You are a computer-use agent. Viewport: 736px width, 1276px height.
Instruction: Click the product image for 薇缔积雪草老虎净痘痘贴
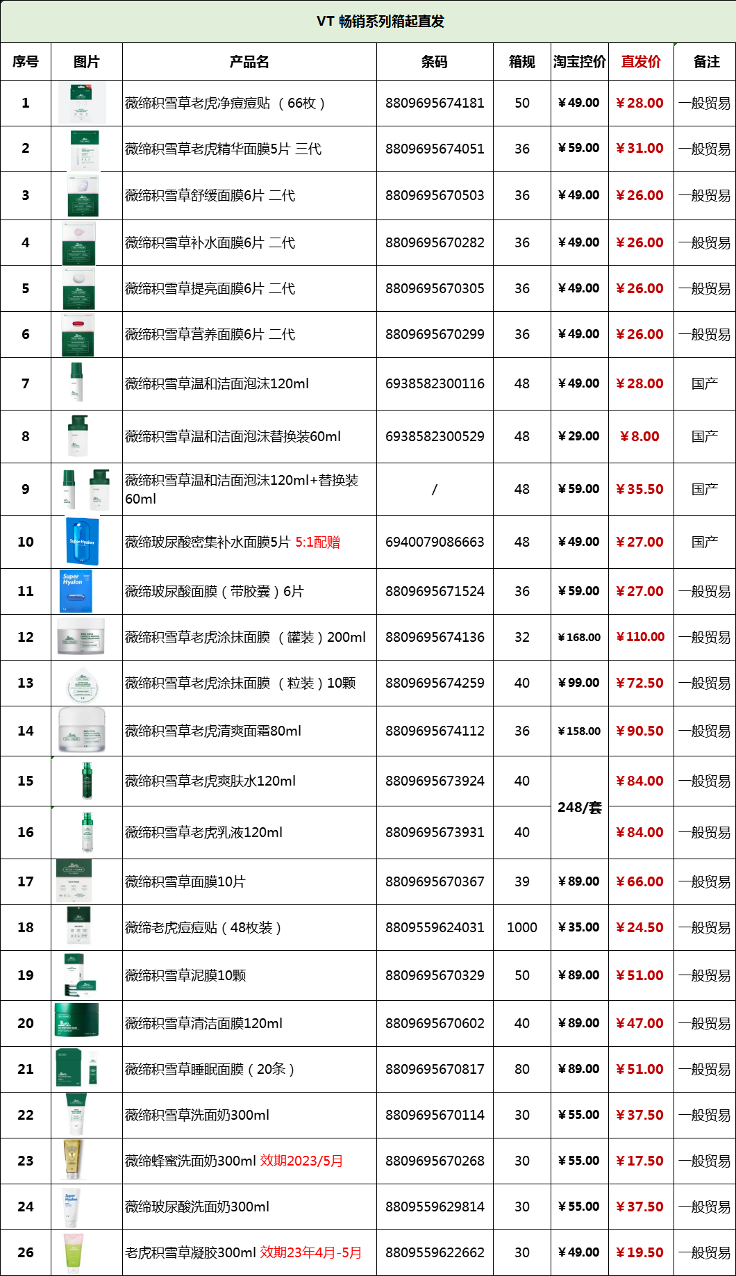point(83,103)
